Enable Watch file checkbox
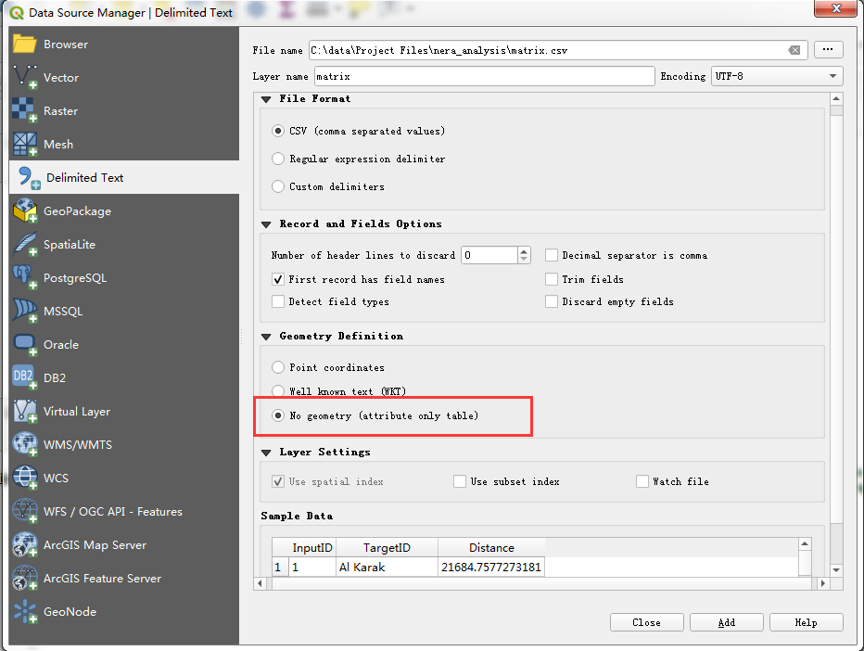This screenshot has height=651, width=864. pos(642,481)
